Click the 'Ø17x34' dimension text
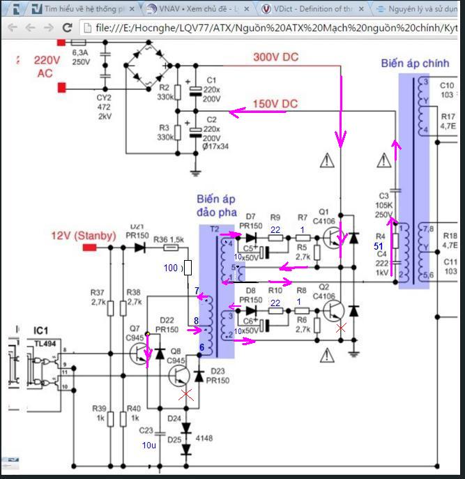This screenshot has height=479, width=465. [215, 146]
